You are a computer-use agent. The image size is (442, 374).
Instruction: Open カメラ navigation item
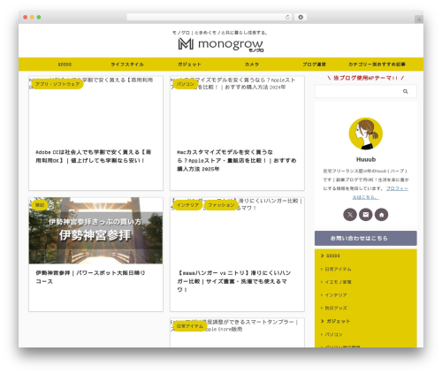click(x=252, y=65)
